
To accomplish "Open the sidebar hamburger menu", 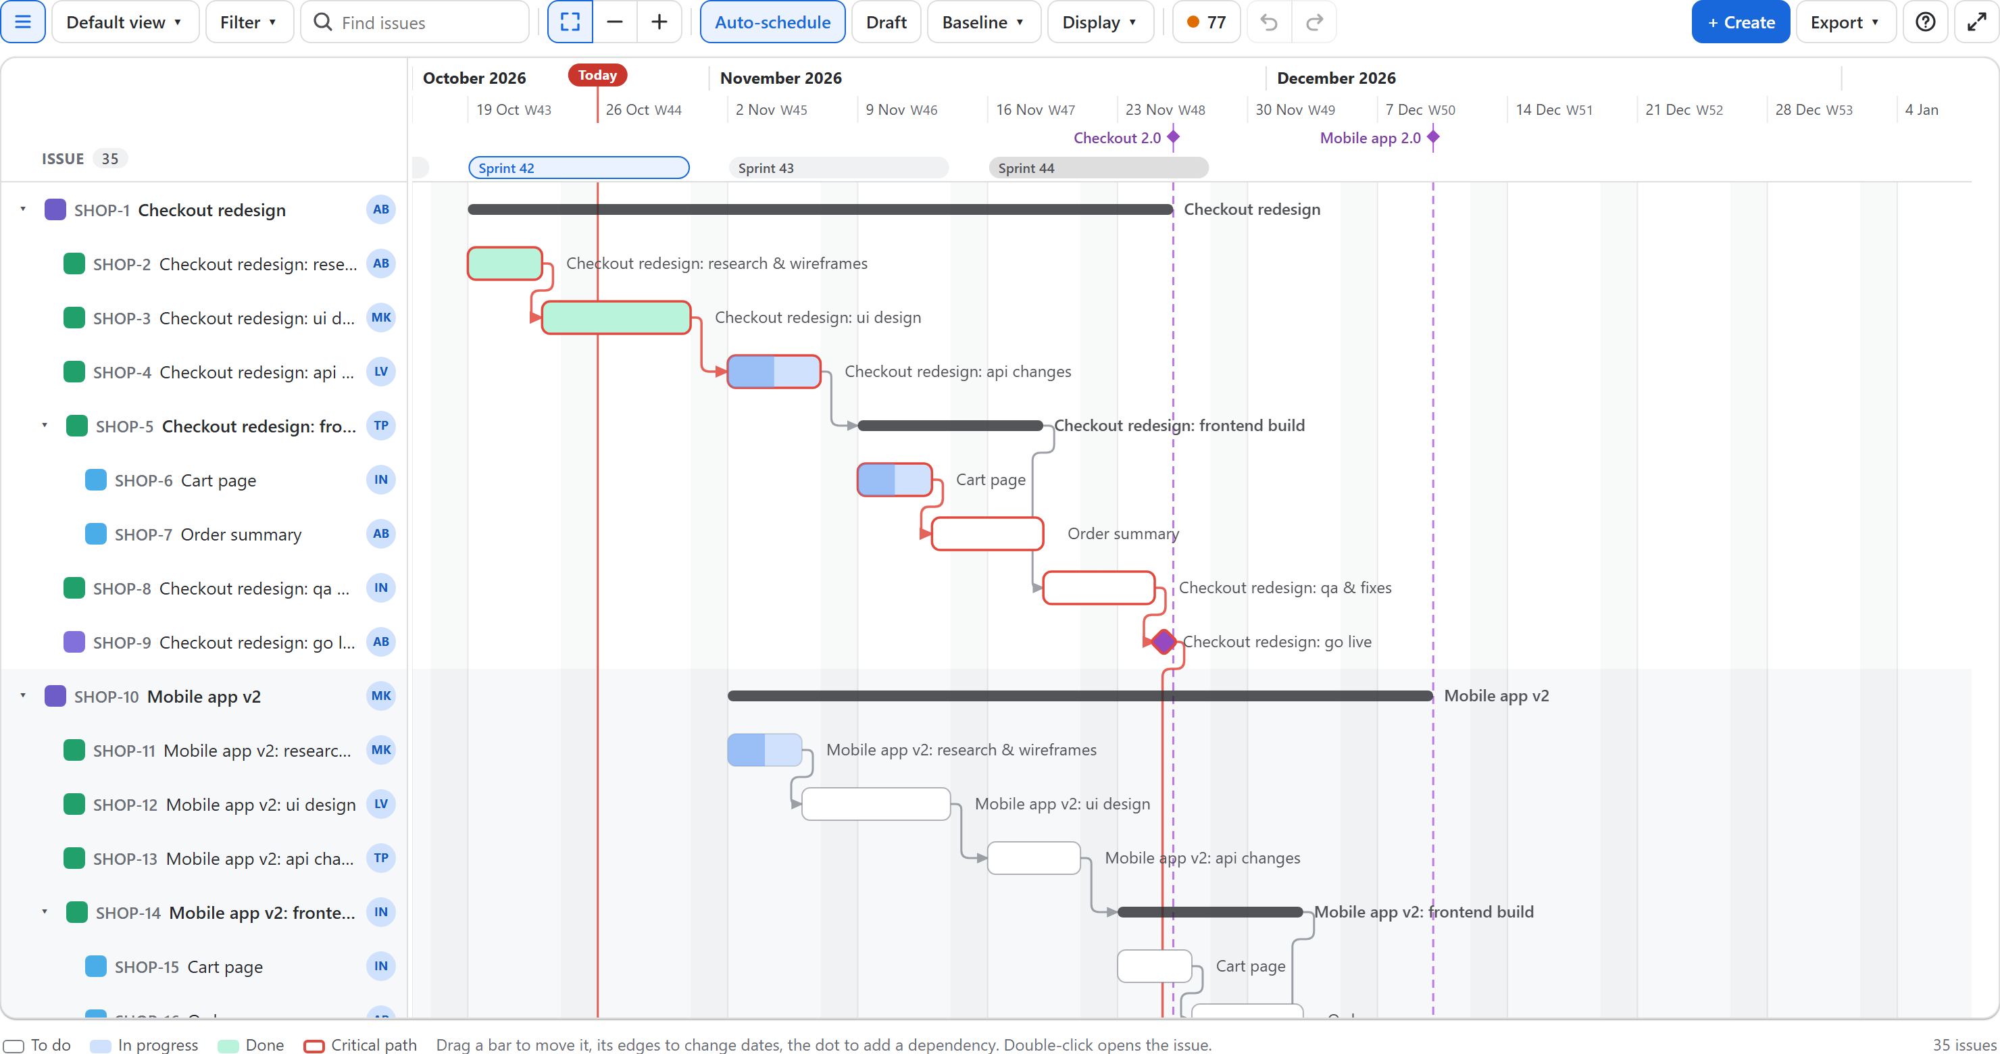I will pos(22,22).
